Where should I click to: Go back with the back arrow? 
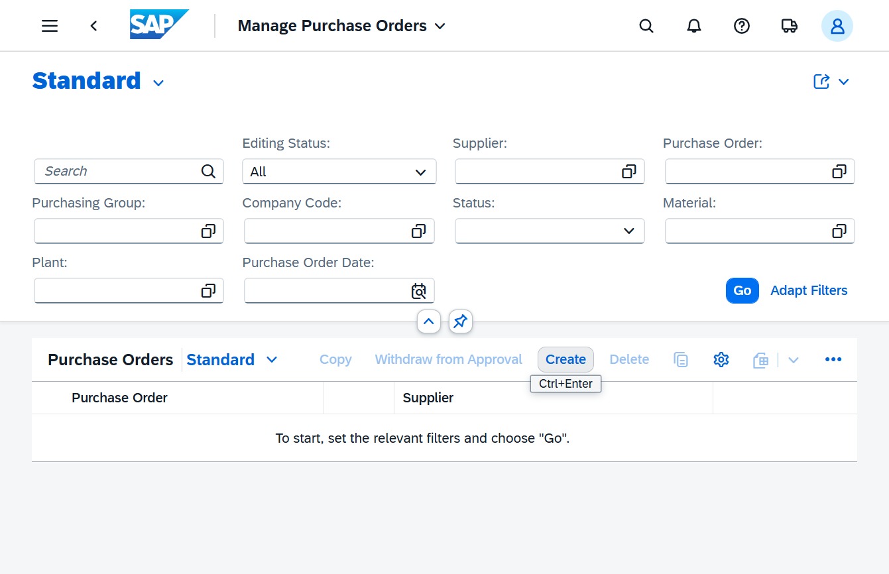point(93,26)
